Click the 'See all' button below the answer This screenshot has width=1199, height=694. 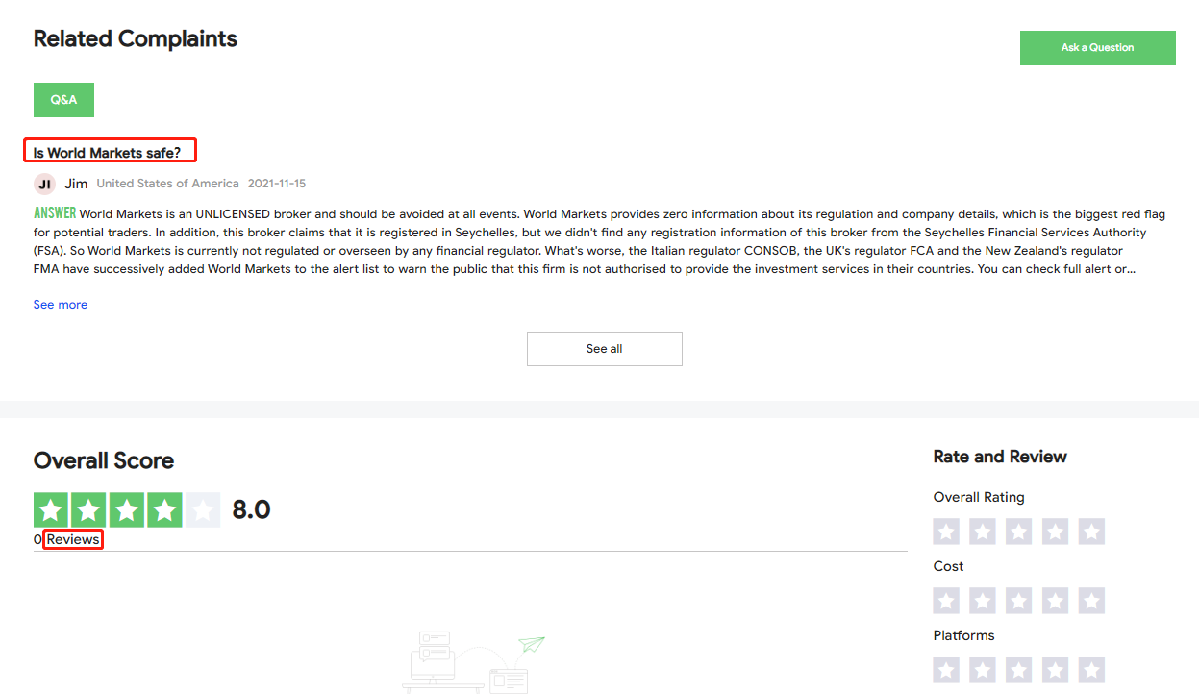click(604, 348)
